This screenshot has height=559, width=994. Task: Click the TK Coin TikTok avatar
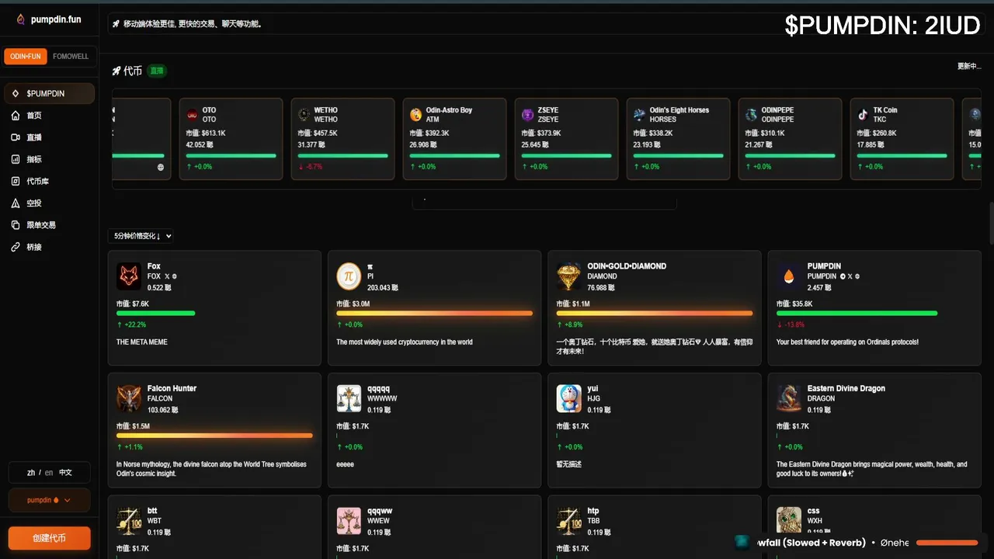pos(863,115)
